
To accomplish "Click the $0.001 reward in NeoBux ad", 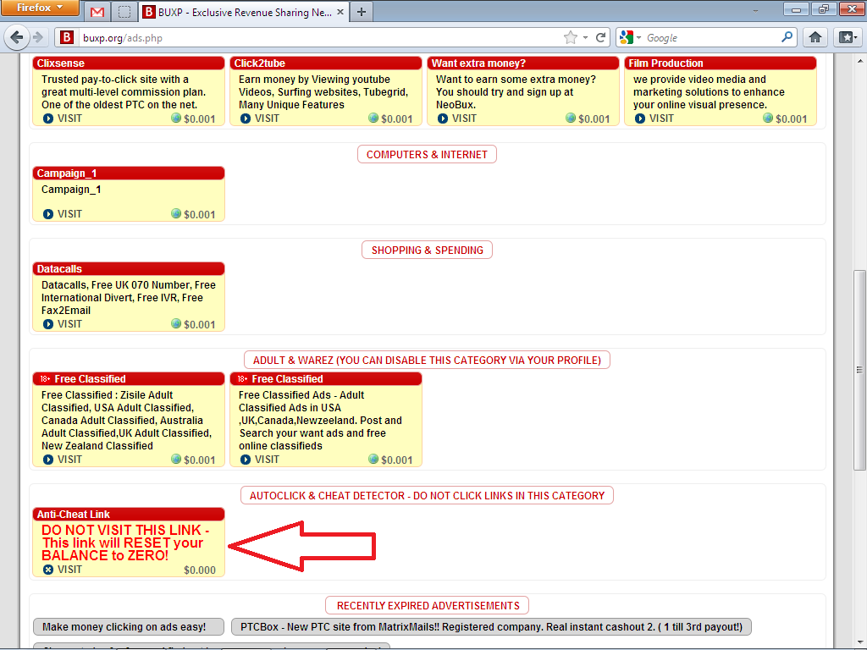I will coord(594,118).
